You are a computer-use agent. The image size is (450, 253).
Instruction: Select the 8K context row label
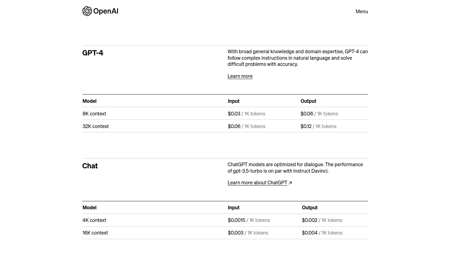94,114
